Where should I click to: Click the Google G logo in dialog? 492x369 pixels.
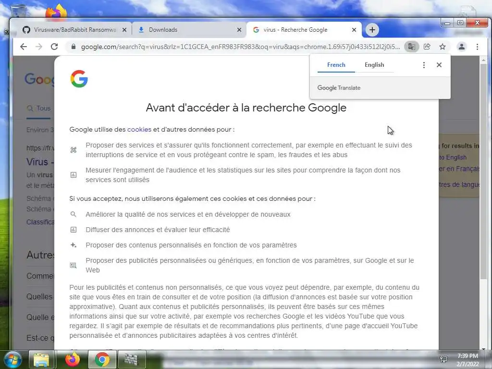click(79, 78)
